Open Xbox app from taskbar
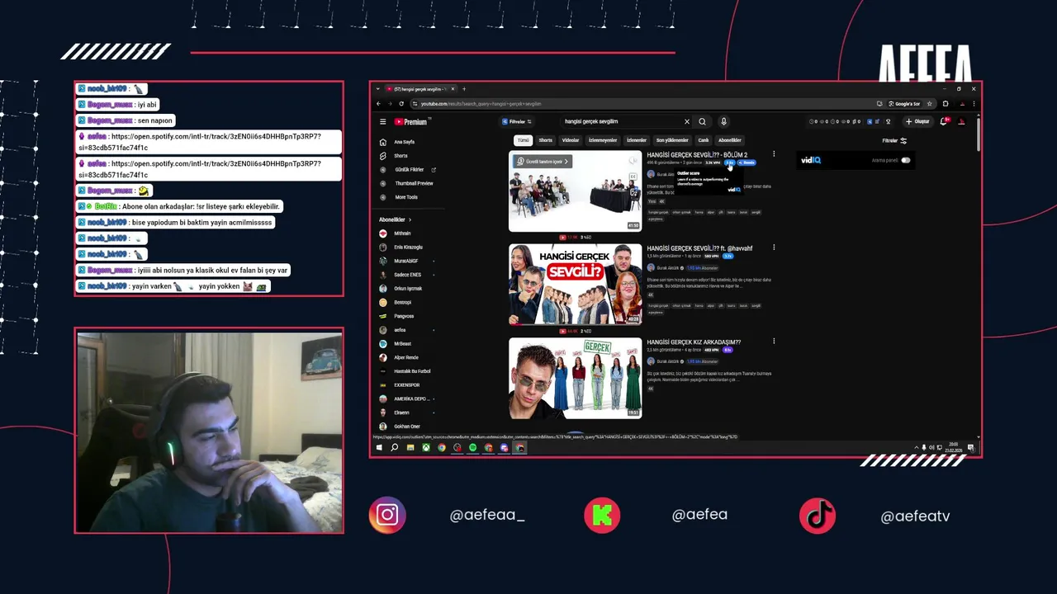1057x594 pixels. [426, 448]
